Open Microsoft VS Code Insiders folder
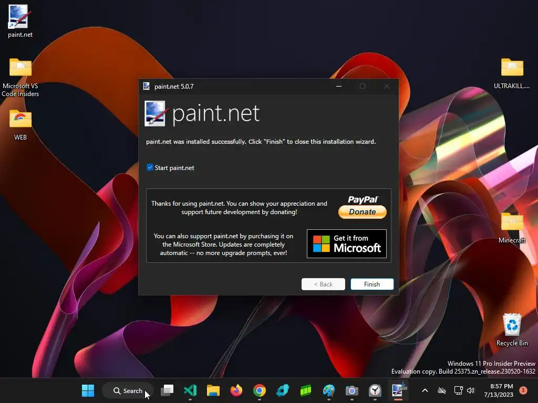Screen dimensions: 538x403 20,78
